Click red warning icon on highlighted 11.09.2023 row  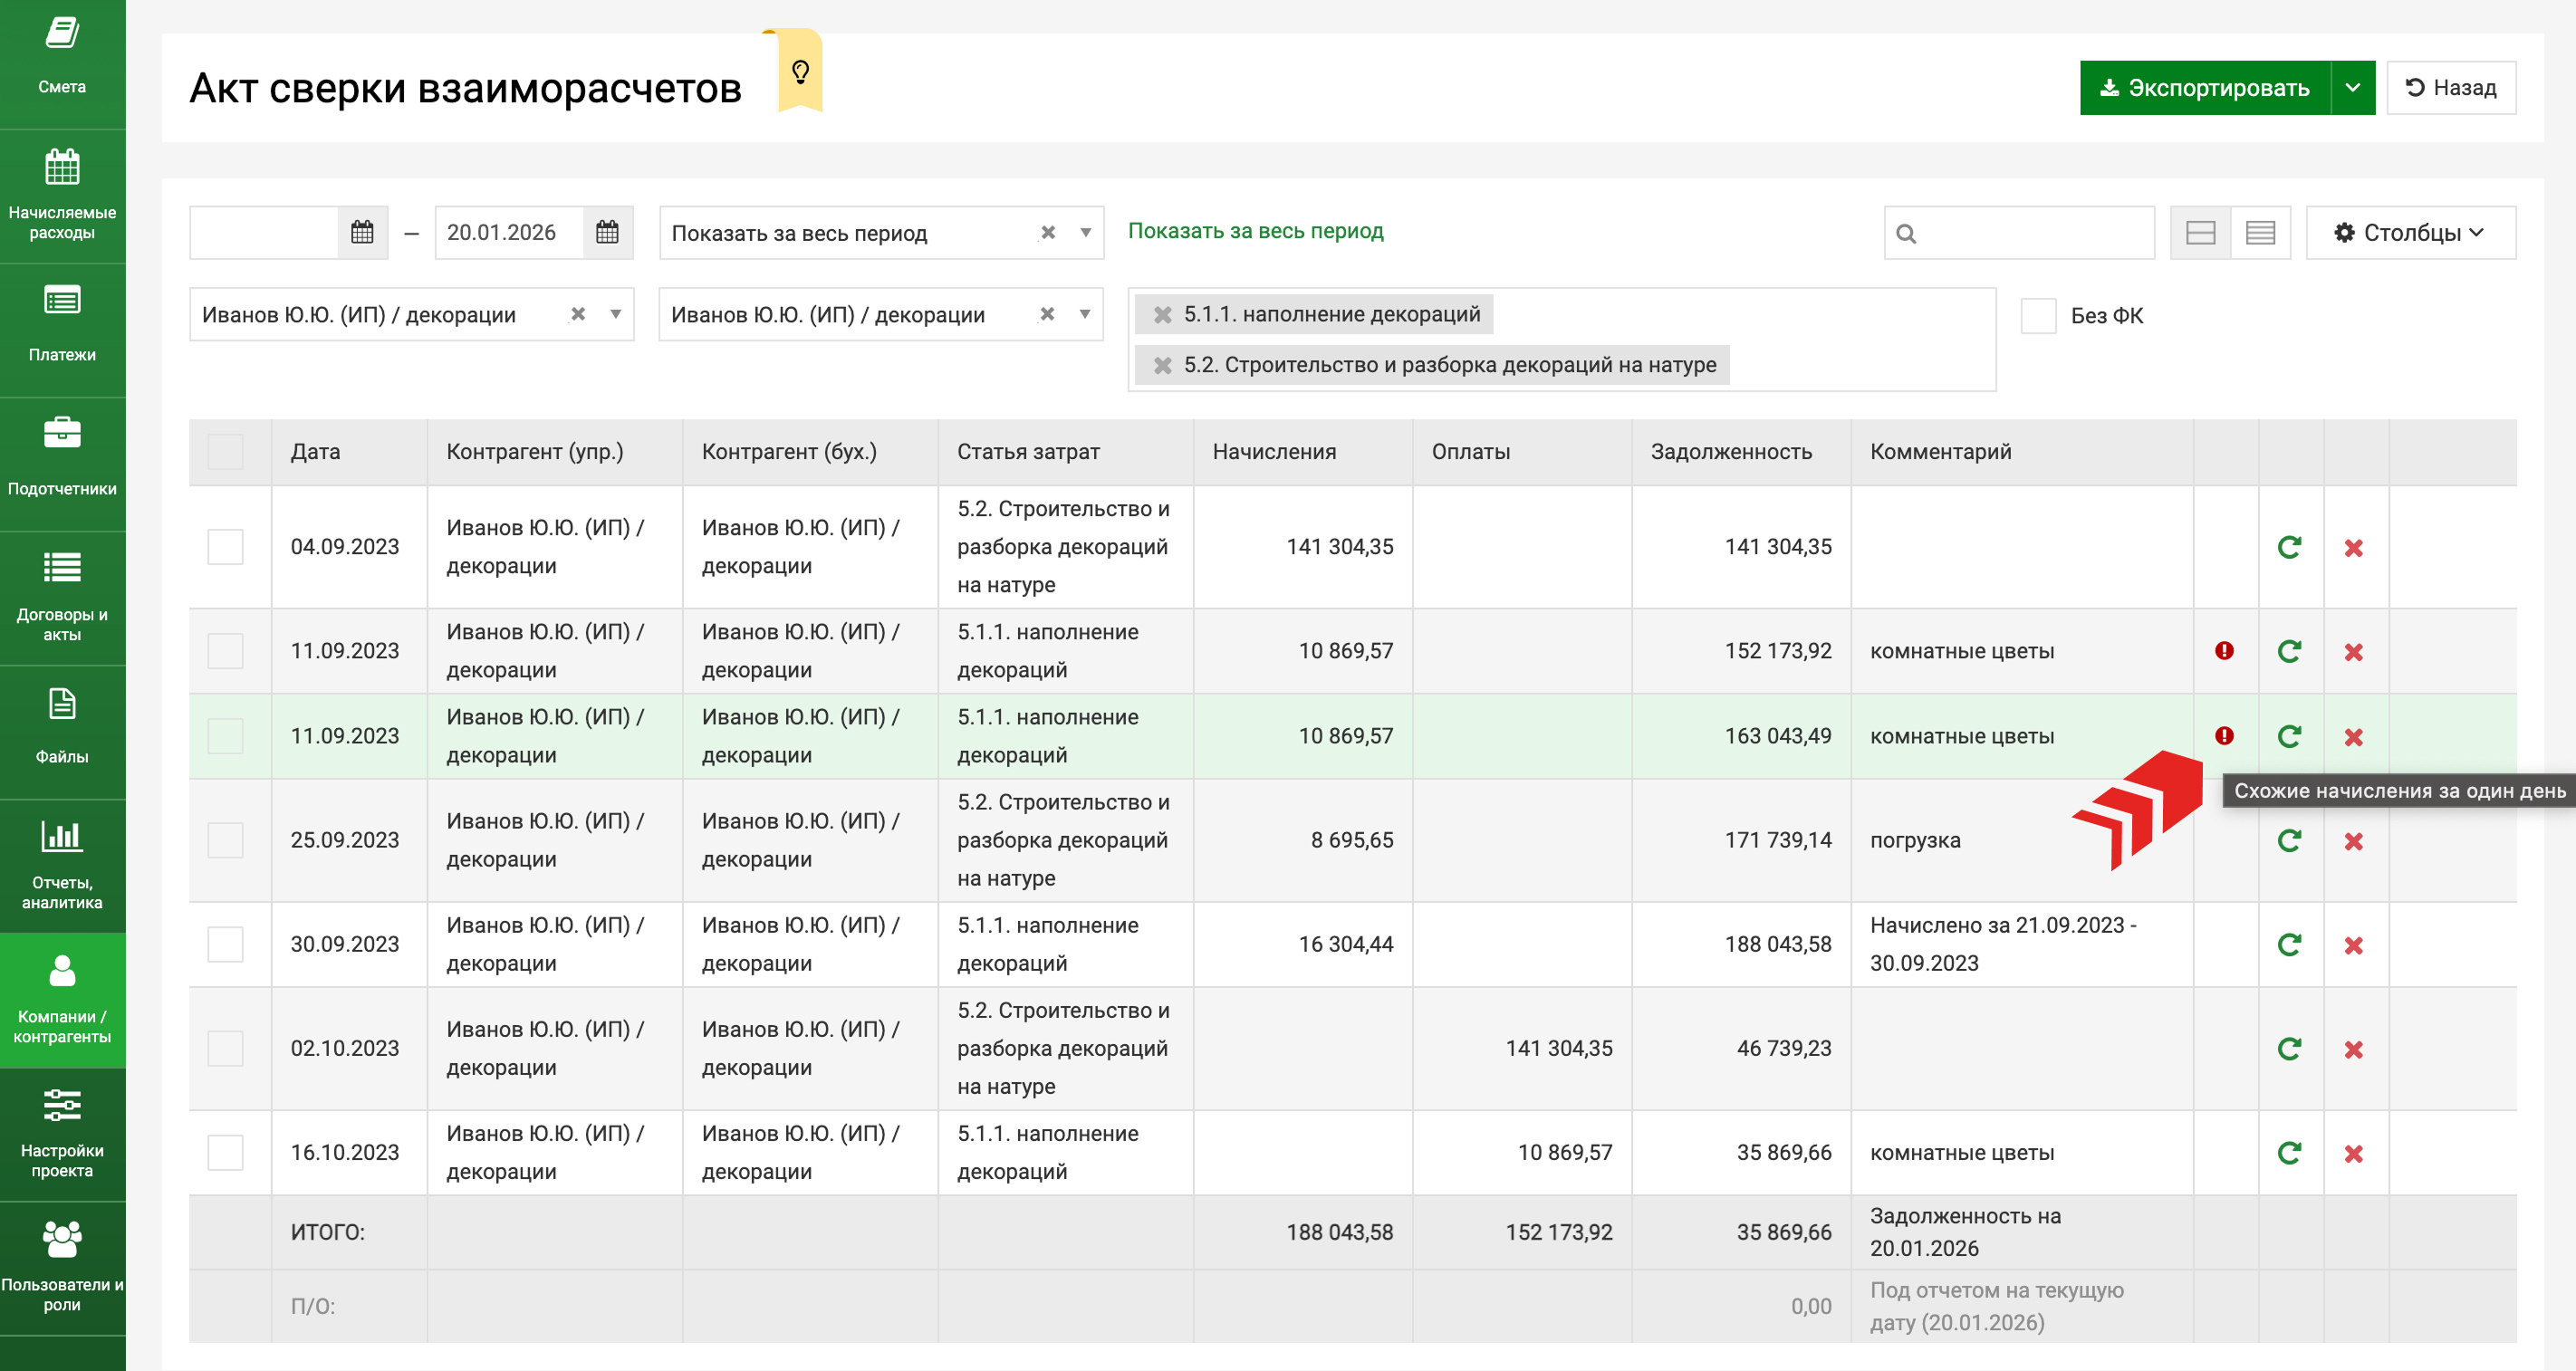pyautogui.click(x=2224, y=736)
